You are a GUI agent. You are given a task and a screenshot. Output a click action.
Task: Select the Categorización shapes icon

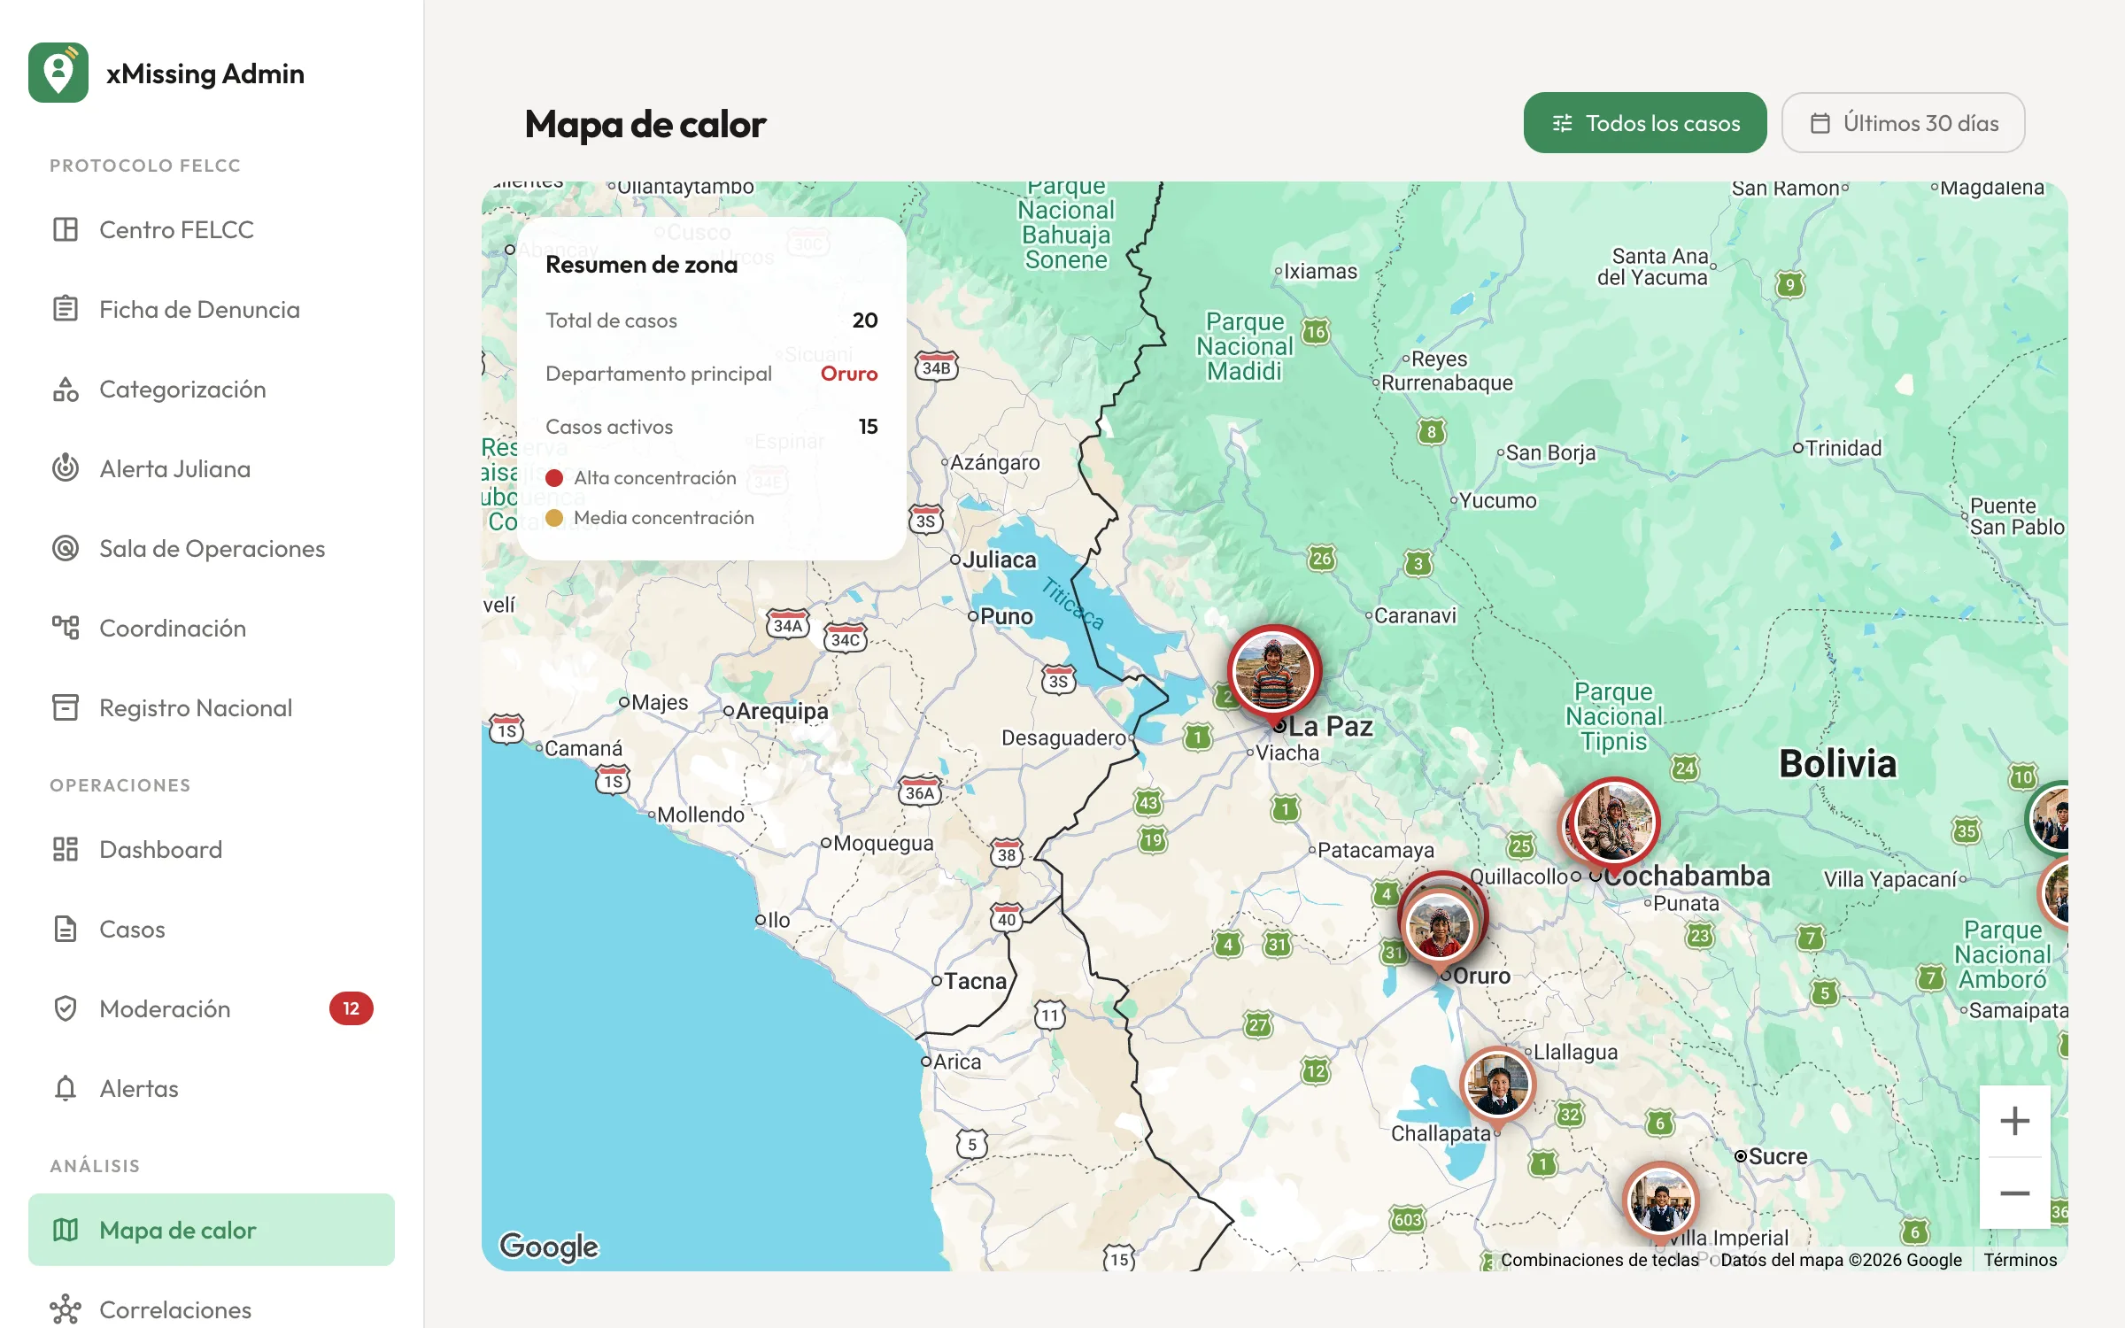pyautogui.click(x=66, y=389)
